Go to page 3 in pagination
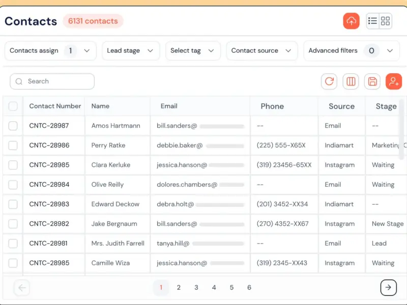This screenshot has width=407, height=305. [x=196, y=287]
